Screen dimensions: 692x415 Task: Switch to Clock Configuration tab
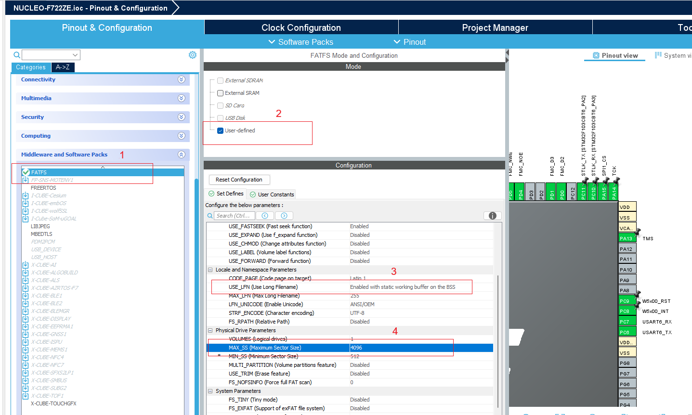tap(301, 27)
